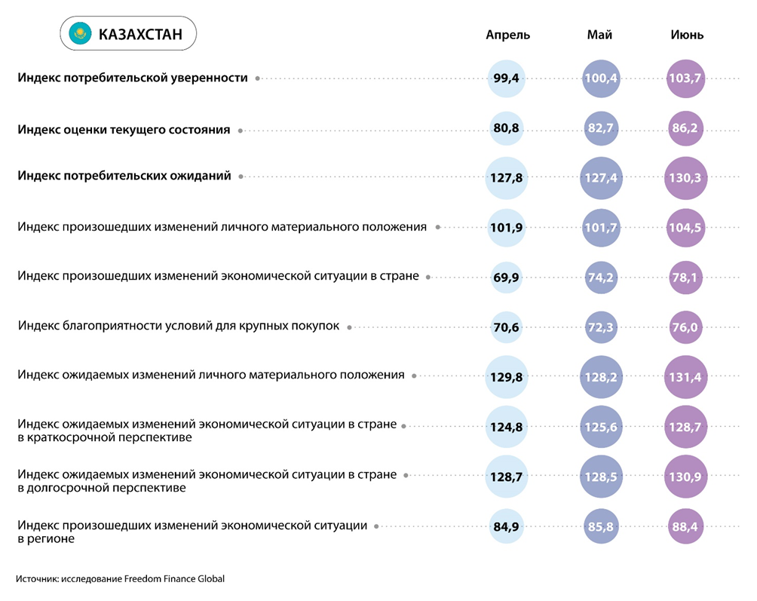Click the 131,4 June value circle

pyautogui.click(x=685, y=376)
